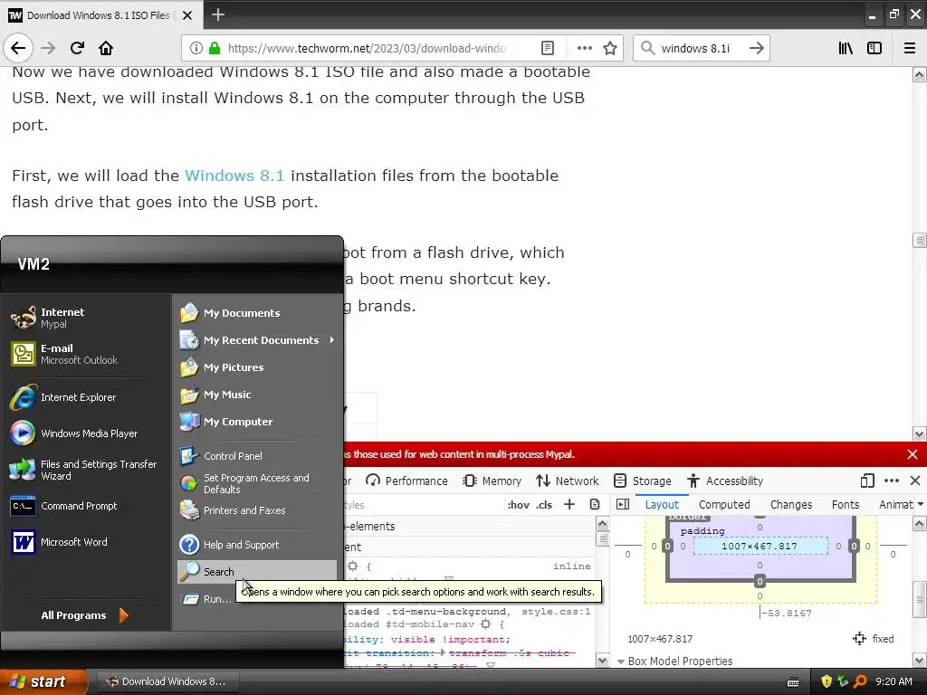Go back to previous page
927x695 pixels.
[18, 48]
